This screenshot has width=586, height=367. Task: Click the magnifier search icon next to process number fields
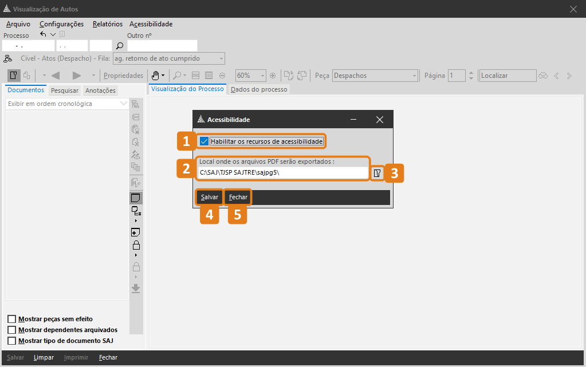tap(120, 46)
